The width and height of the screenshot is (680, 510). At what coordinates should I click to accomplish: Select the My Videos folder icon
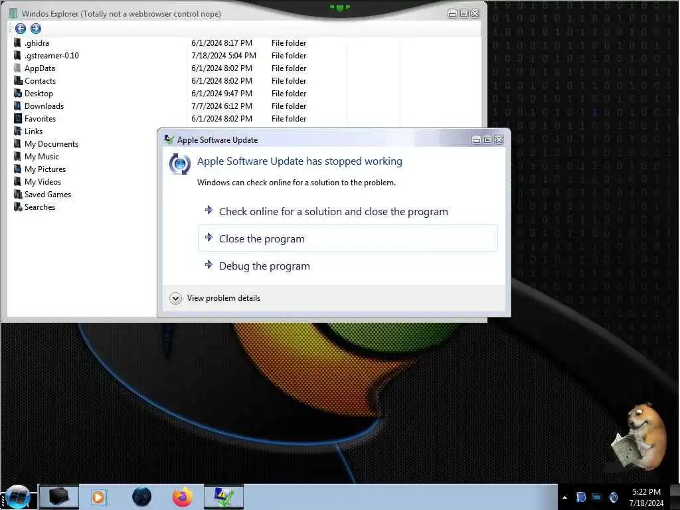point(17,181)
